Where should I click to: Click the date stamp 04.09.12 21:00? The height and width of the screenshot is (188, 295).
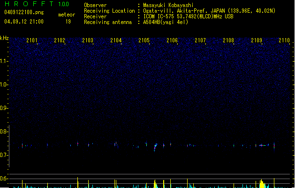point(24,22)
